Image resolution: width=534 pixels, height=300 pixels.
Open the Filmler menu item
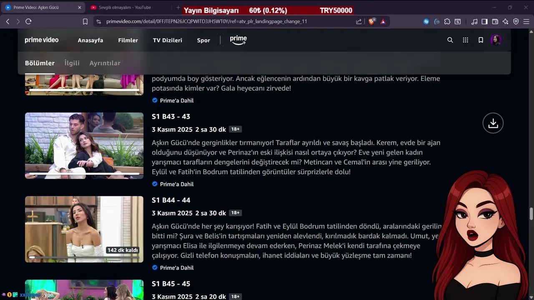pos(128,40)
